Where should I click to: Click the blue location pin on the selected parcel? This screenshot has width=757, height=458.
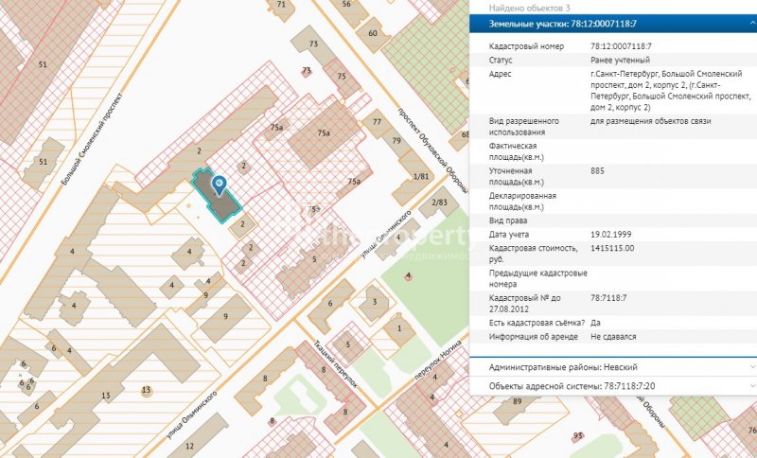click(x=220, y=183)
